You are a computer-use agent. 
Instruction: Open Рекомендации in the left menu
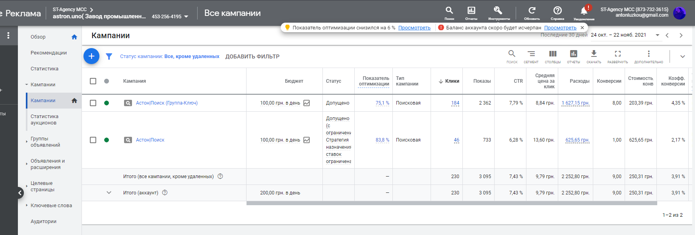tap(49, 53)
